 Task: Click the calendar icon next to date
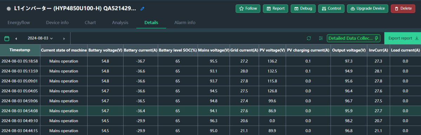coord(7,38)
